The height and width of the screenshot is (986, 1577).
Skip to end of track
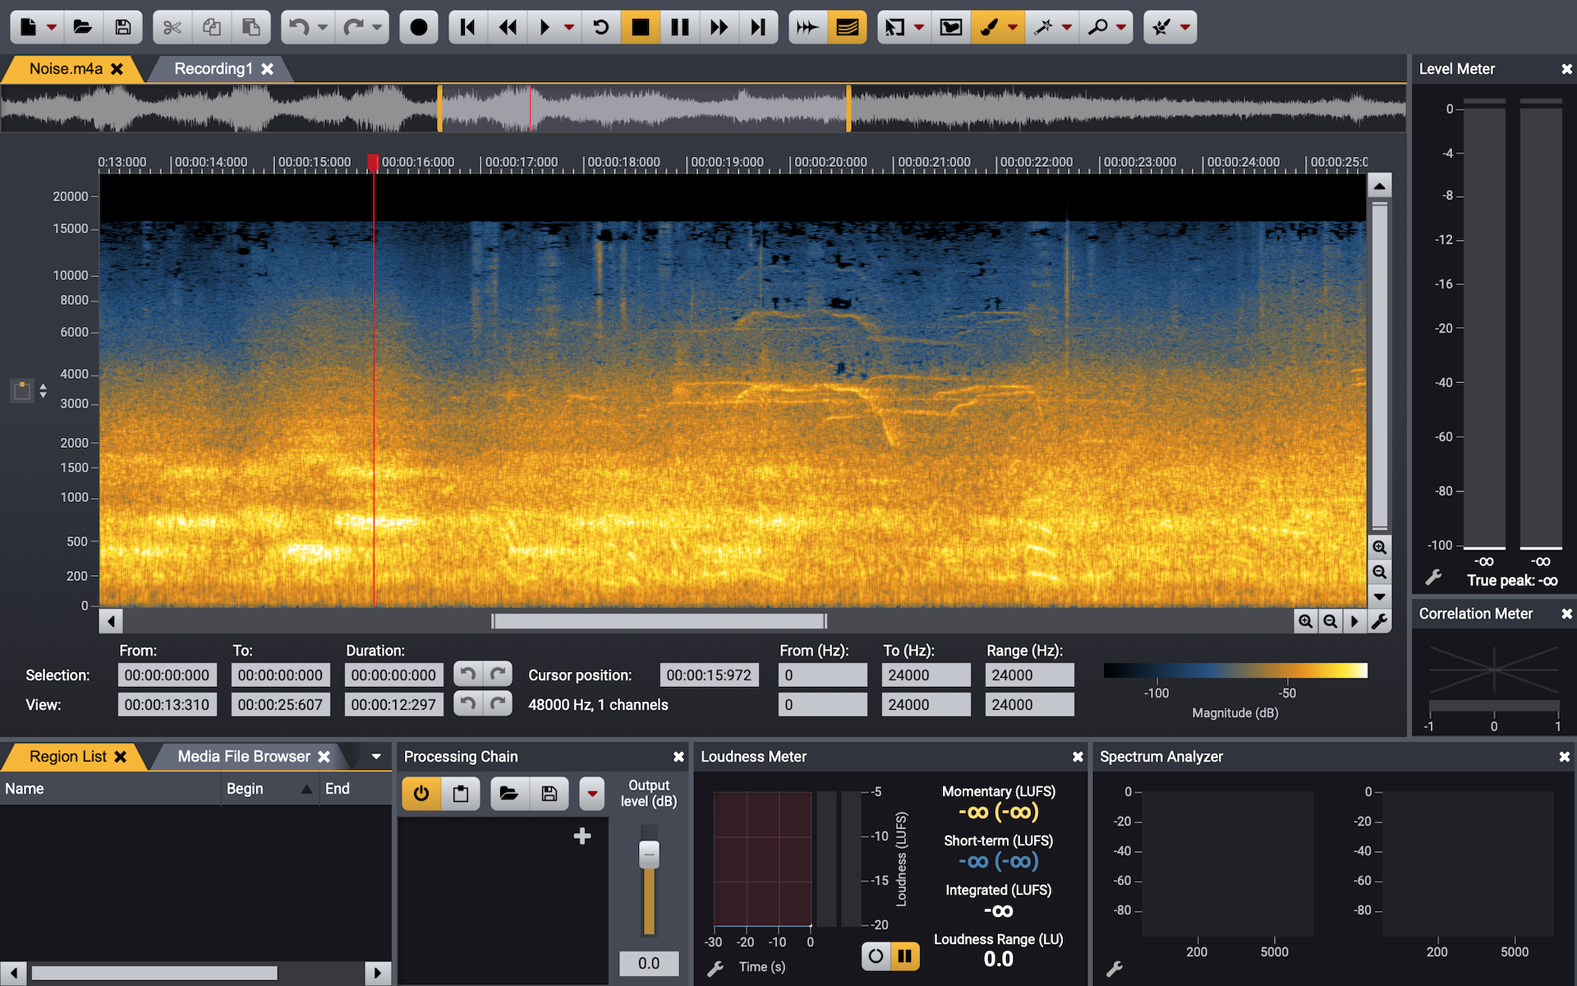pos(757,27)
